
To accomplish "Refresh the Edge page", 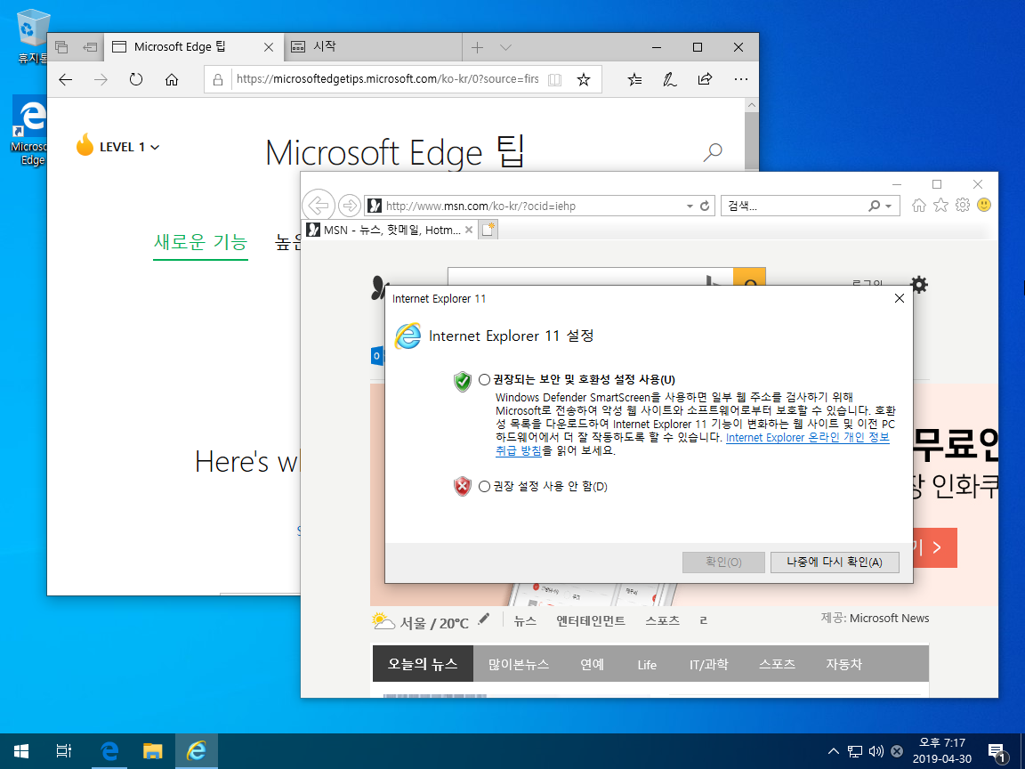I will click(x=136, y=80).
